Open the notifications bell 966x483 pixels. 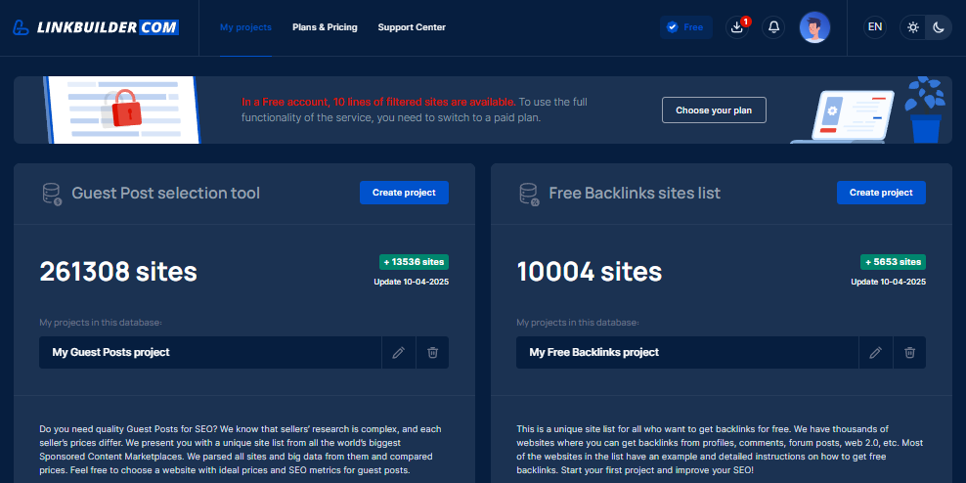click(773, 27)
